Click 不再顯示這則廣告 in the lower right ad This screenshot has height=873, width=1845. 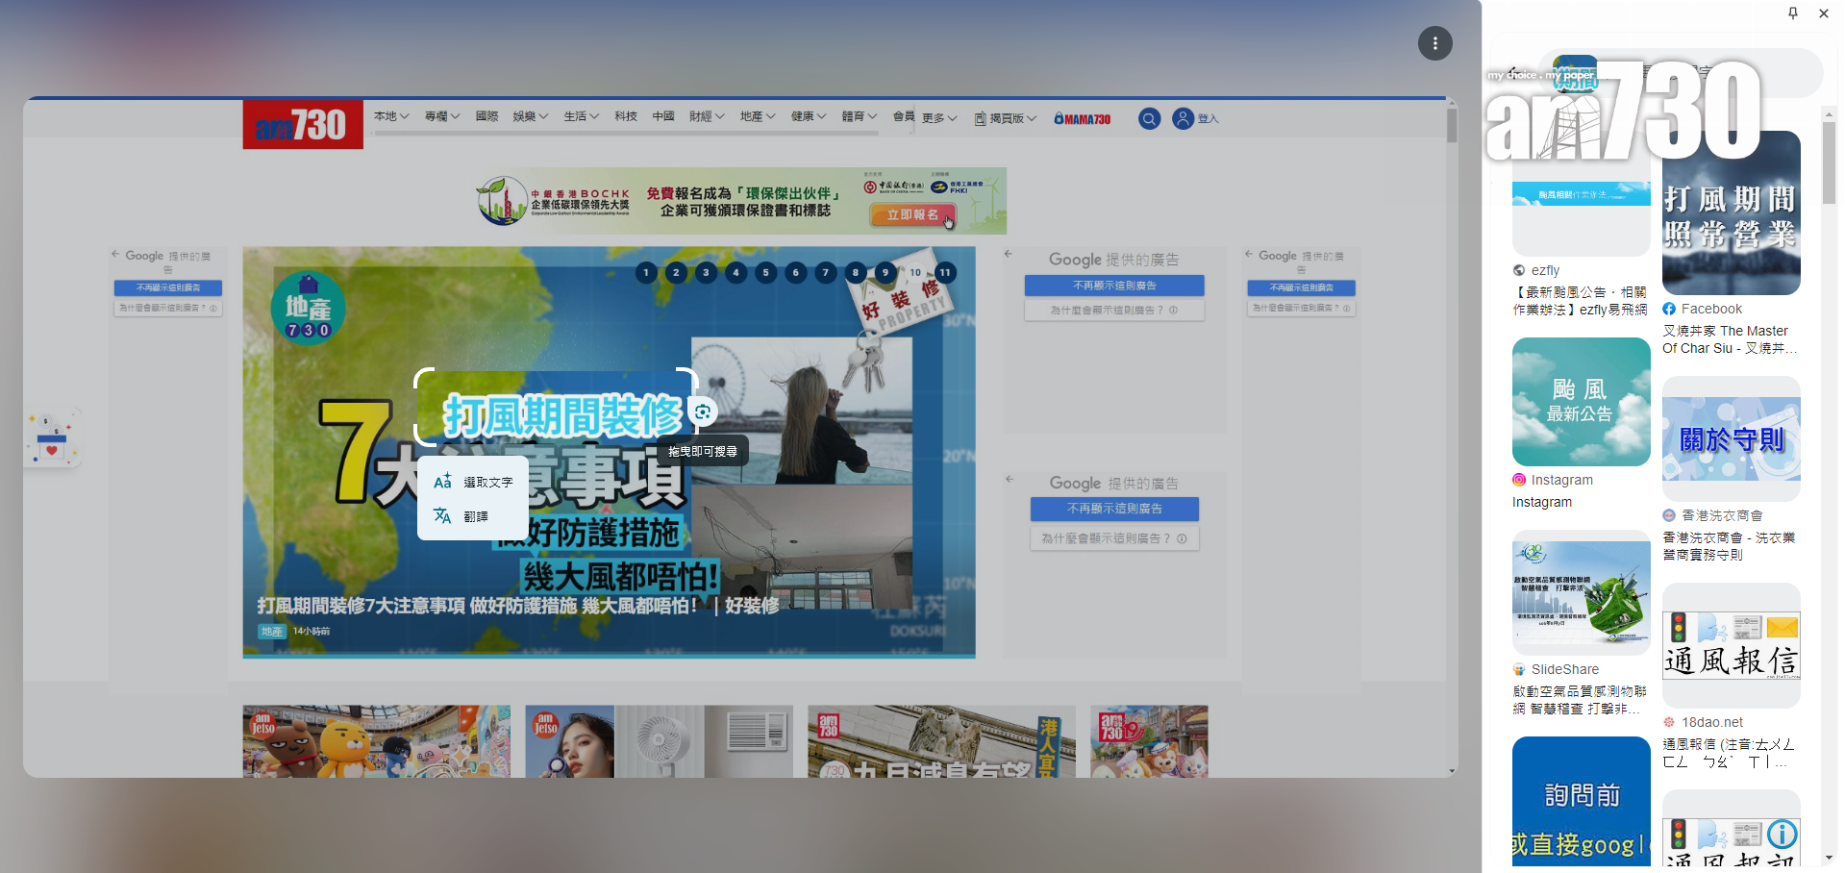[x=1114, y=509]
